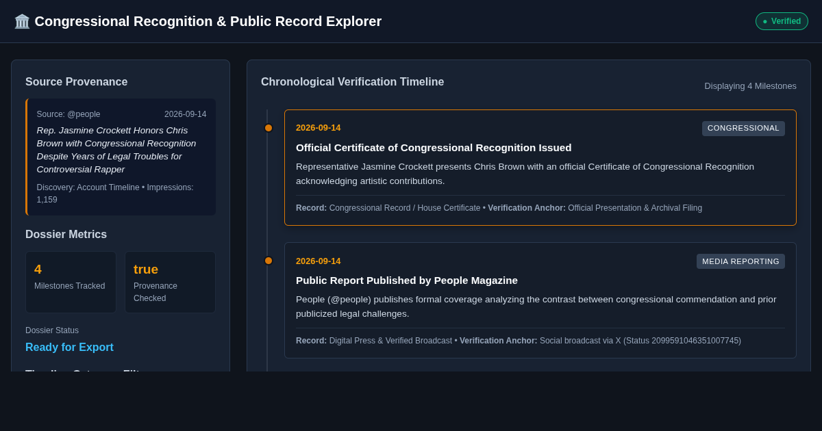This screenshot has width=822, height=431.
Task: Click 'Discovery: Account Timeline' impressions line
Action: [x=115, y=194]
